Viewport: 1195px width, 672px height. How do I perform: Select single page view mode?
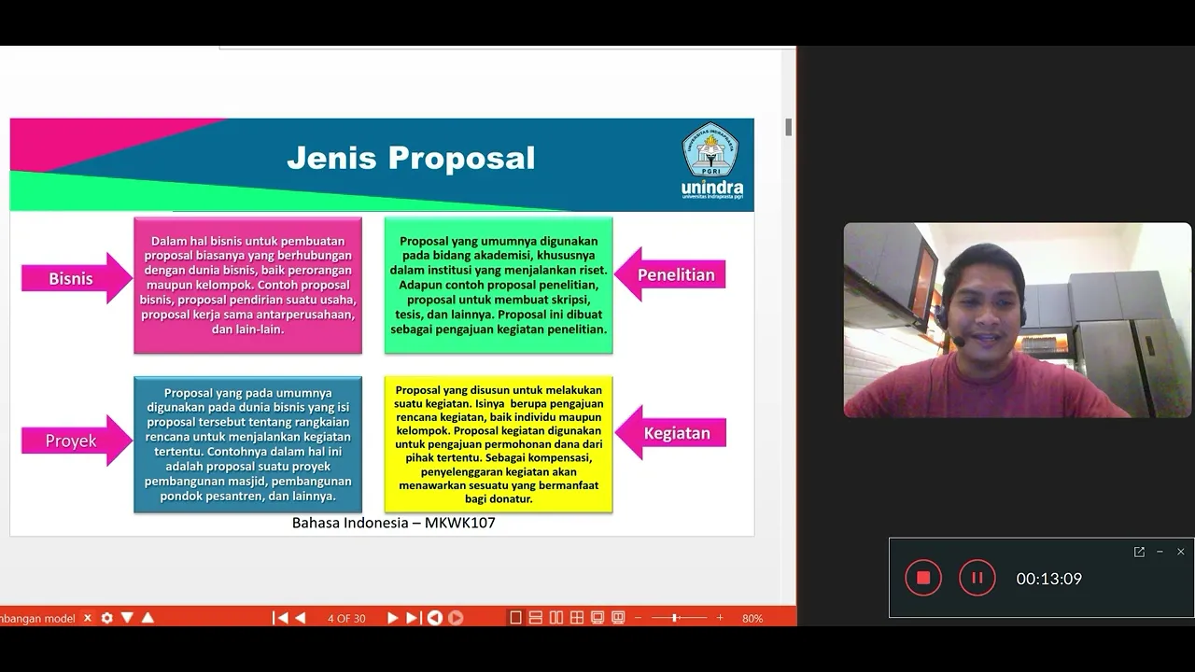(515, 618)
